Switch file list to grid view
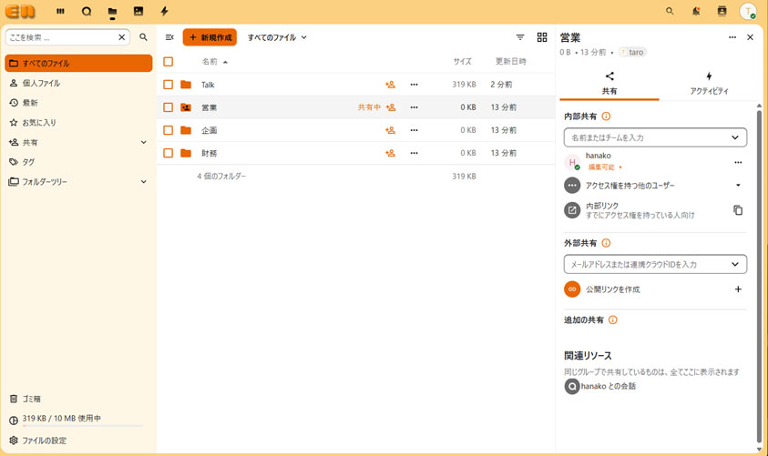Viewport: 768px width, 456px height. pos(542,37)
